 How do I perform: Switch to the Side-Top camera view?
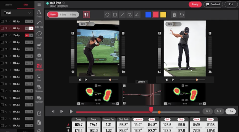tap(39, 24)
